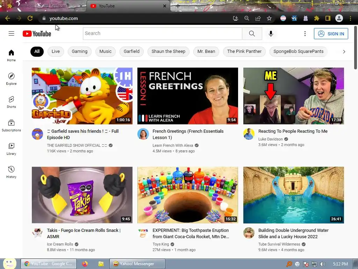Open the Start button on the taskbar
358x269 pixels.
coord(9,264)
